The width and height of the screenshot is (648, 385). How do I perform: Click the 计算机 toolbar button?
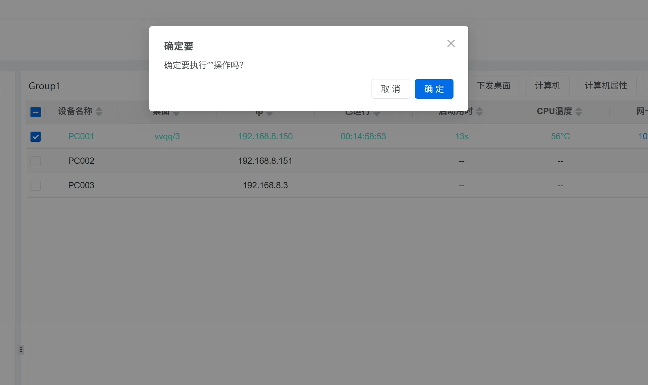(x=547, y=85)
